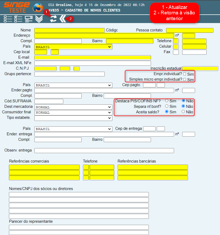The width and height of the screenshot is (220, 235).
Task: Select Não for Aceita saldo
Action: 183,112
